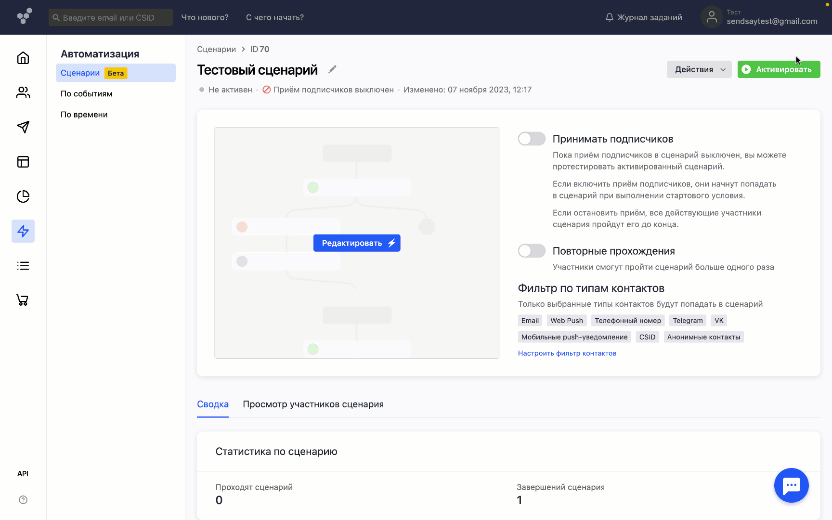Switch to Просмотр участников сценария tab
The image size is (832, 520).
click(x=313, y=404)
